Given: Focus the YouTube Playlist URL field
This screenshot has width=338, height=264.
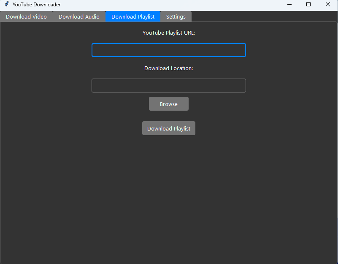Looking at the screenshot, I should (x=168, y=50).
